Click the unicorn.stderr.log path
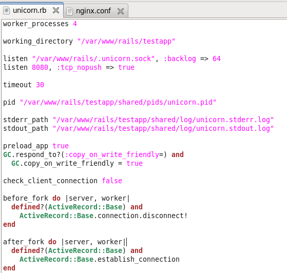This screenshot has height=273, width=287. (x=163, y=120)
